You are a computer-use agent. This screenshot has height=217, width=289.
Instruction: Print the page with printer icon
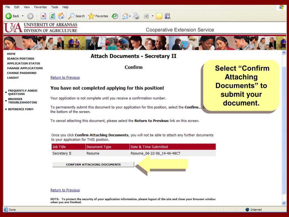(136, 16)
